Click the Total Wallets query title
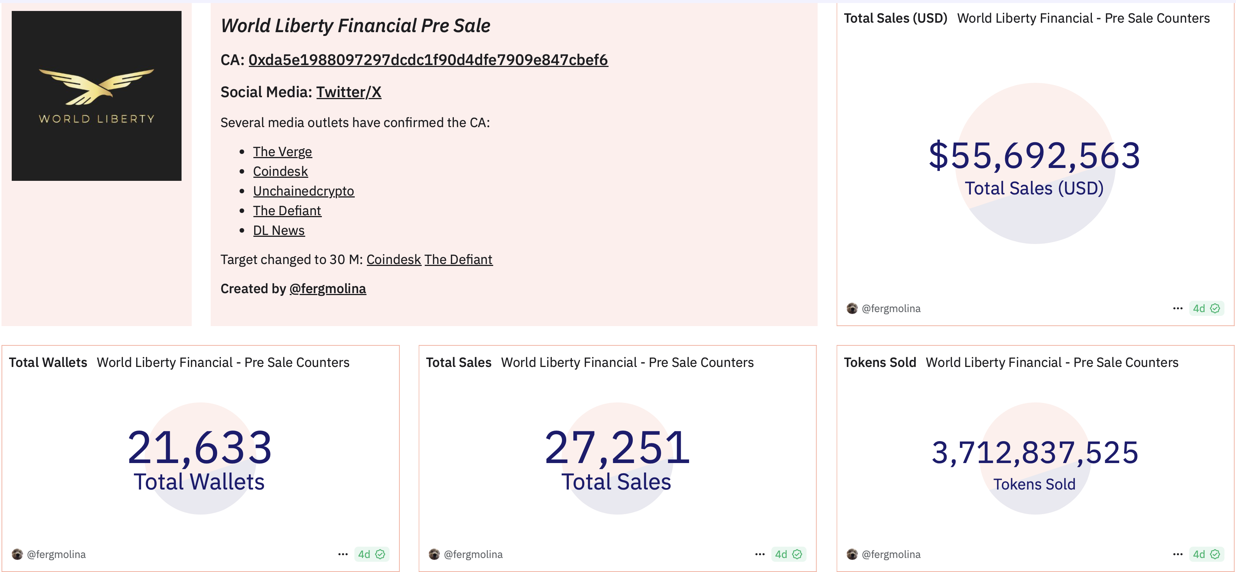Image resolution: width=1236 pixels, height=572 pixels. 48,362
